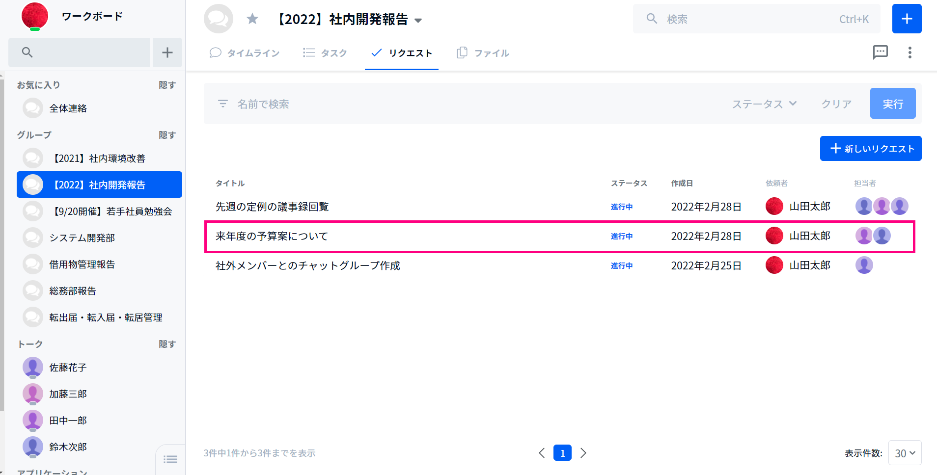The height and width of the screenshot is (475, 937).
Task: Click the next page arrow in pagination
Action: 583,453
